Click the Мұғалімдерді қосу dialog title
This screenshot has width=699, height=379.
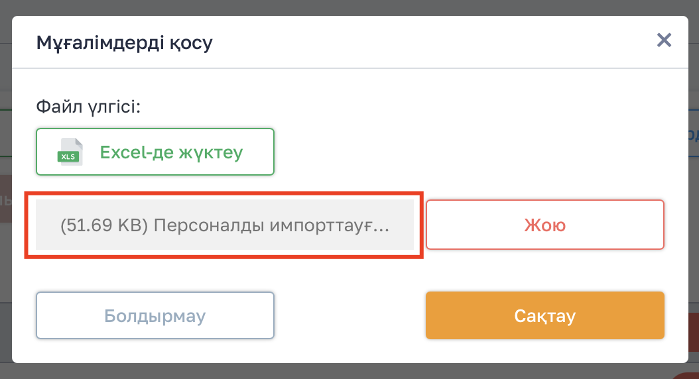click(x=124, y=43)
